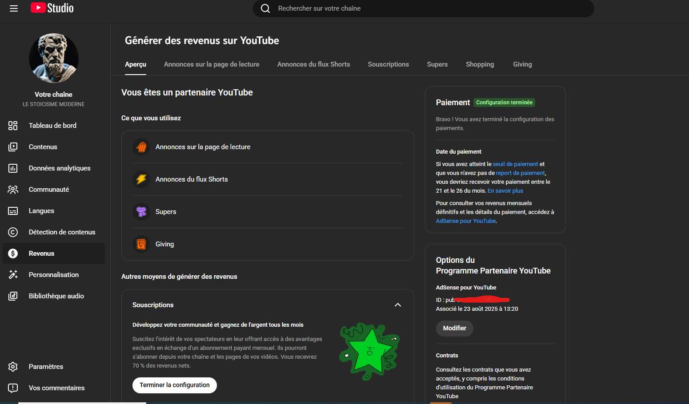Click the search field for your channel
689x404 pixels.
(x=423, y=8)
